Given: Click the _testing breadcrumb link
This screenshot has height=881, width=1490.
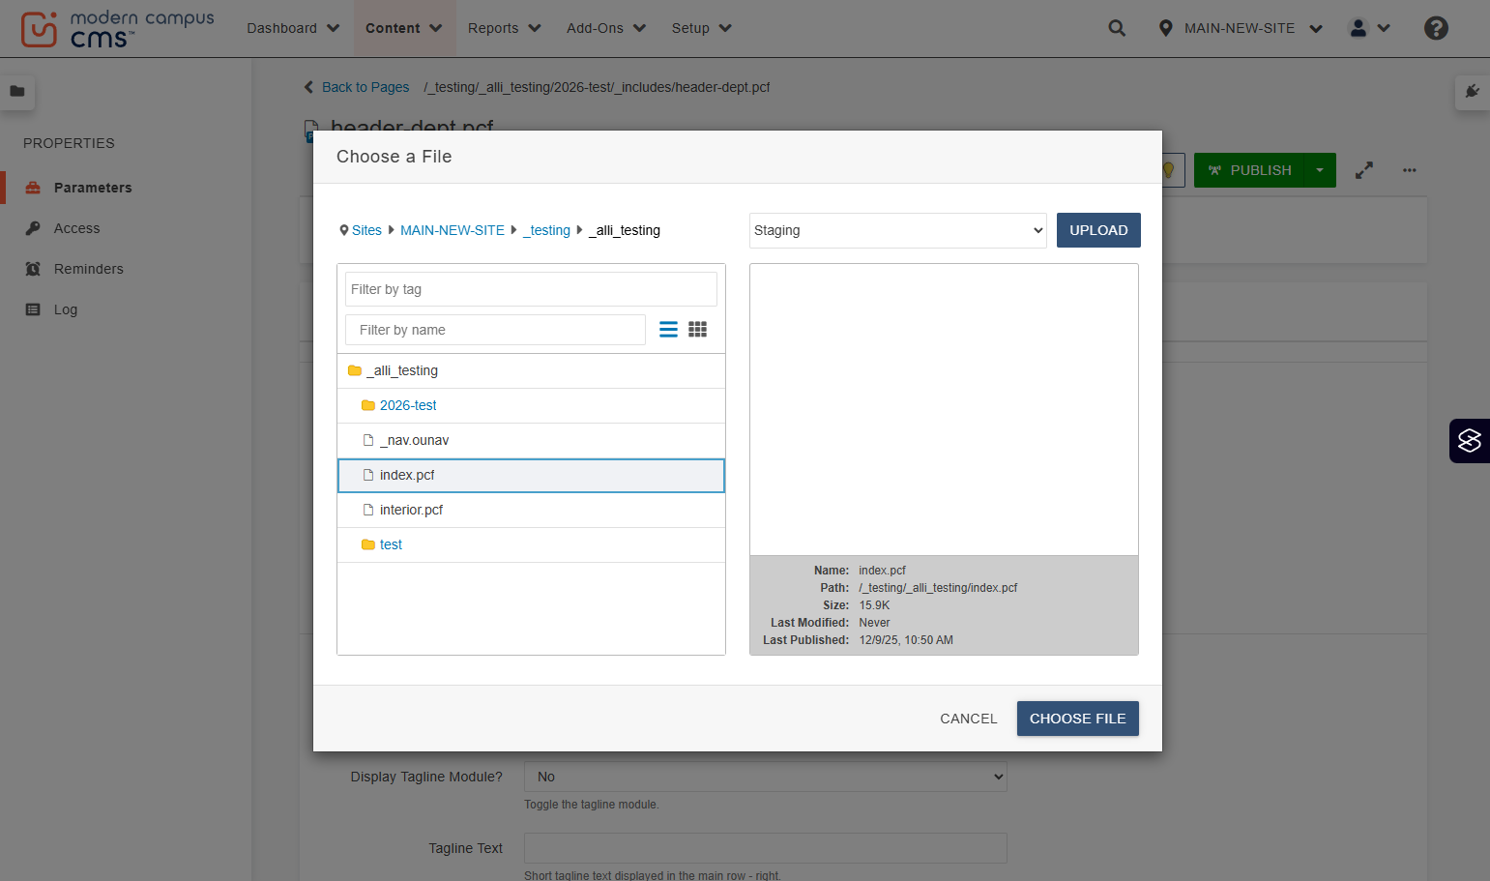Looking at the screenshot, I should (x=546, y=230).
